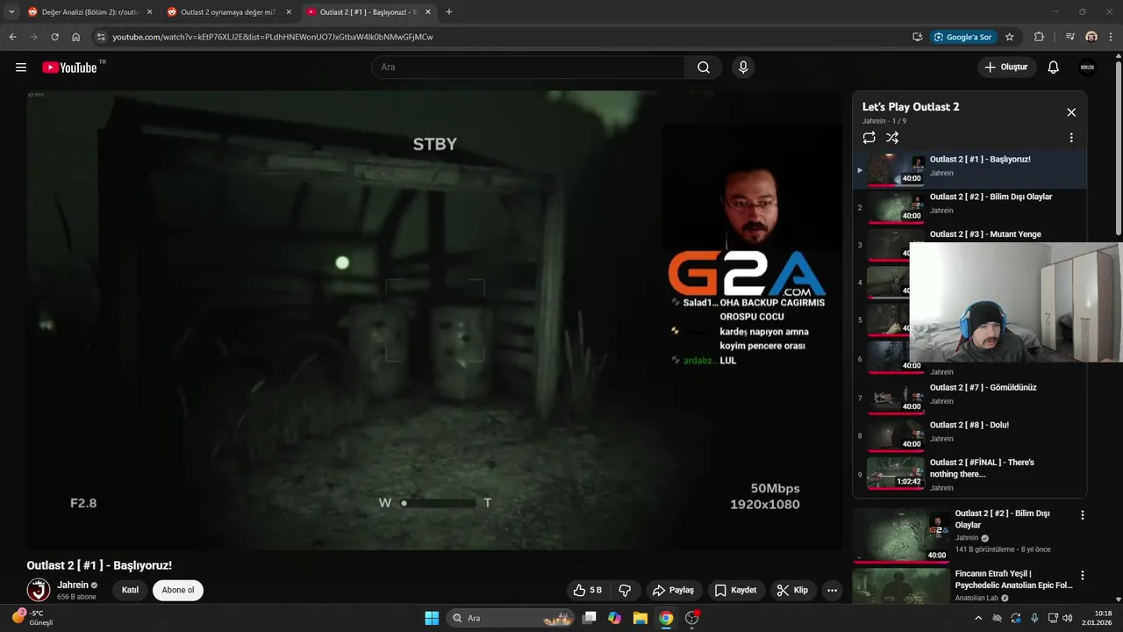Create a clip with the Klip scissors button
The height and width of the screenshot is (632, 1123).
coord(792,591)
